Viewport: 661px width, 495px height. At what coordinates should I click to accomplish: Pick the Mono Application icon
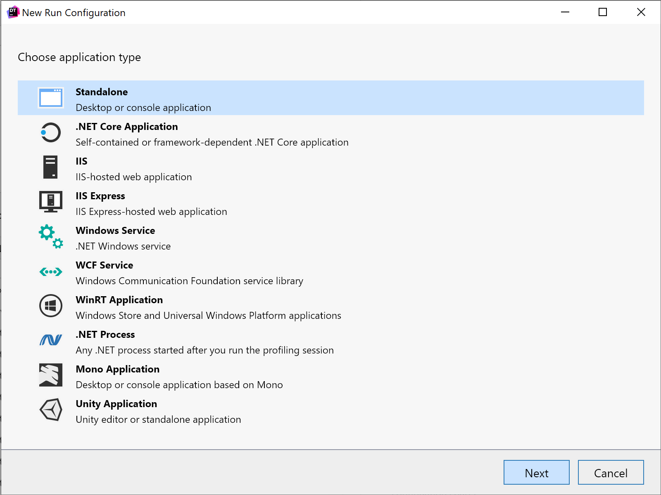[x=51, y=375]
